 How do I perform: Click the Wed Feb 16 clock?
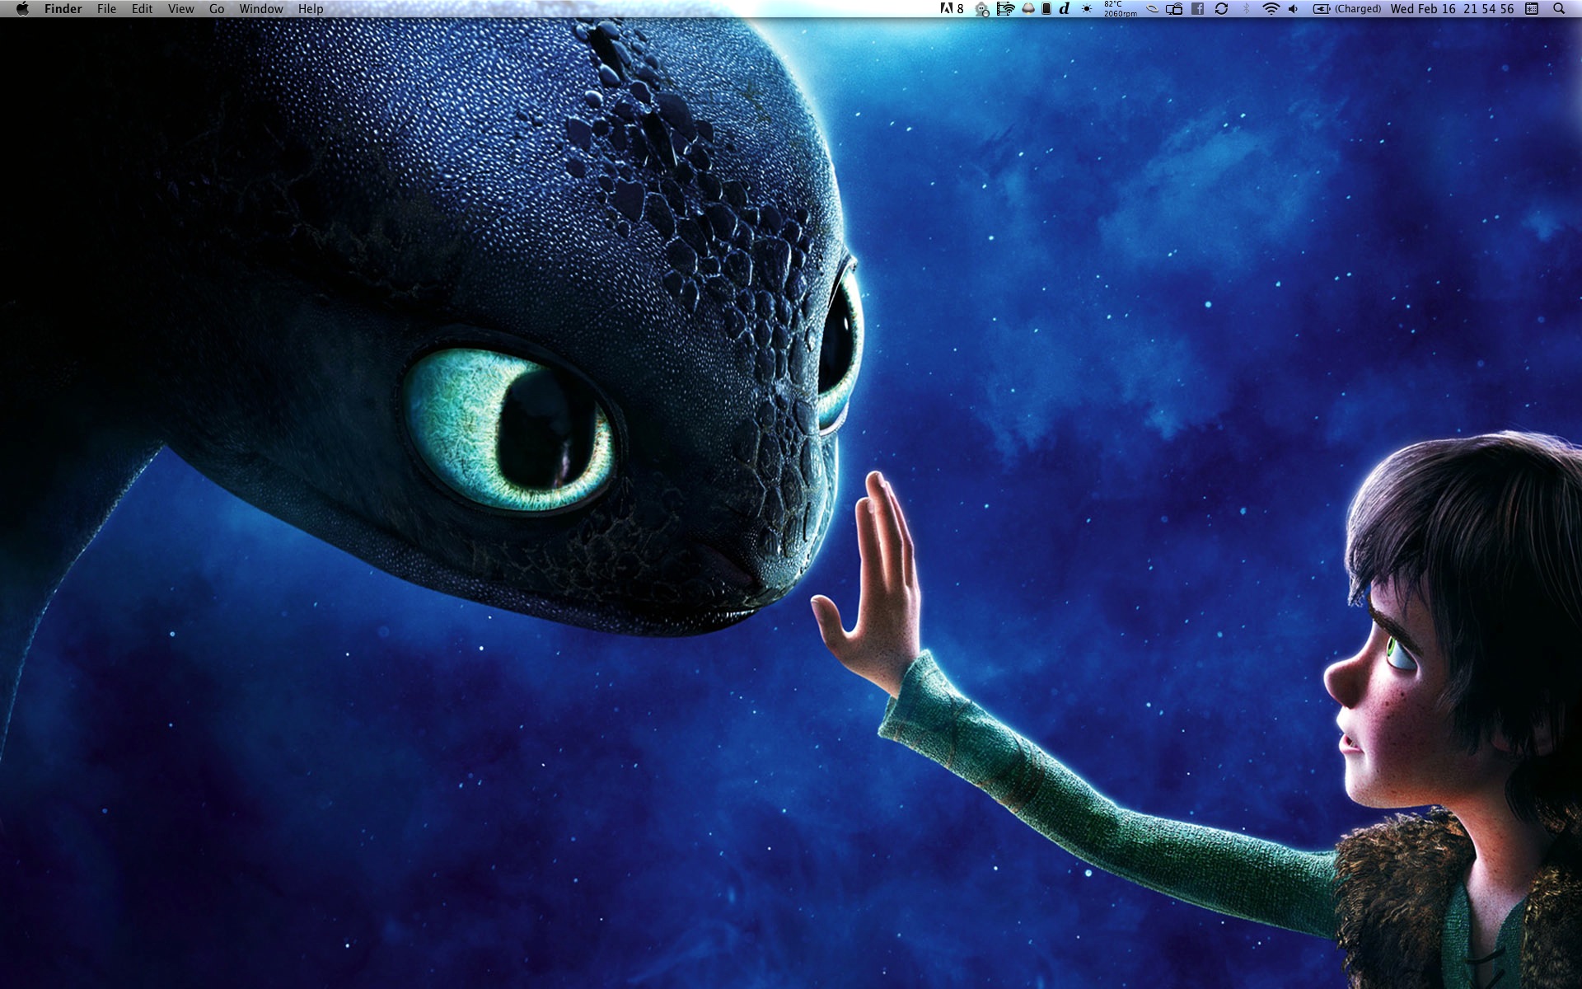[x=1452, y=8]
